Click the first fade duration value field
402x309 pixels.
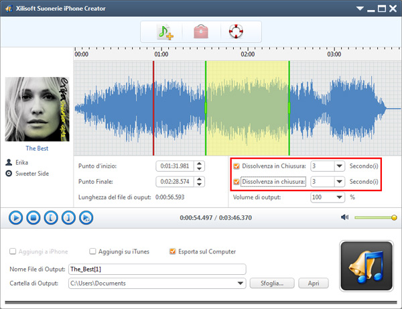coord(322,166)
